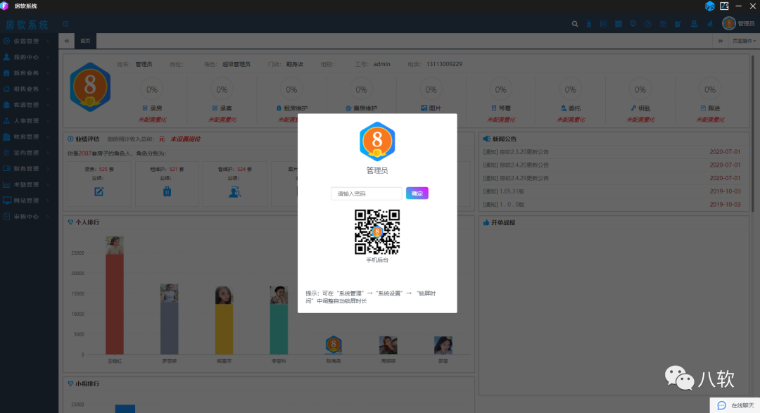Click the 未设置岗位 red warning text

click(x=185, y=139)
